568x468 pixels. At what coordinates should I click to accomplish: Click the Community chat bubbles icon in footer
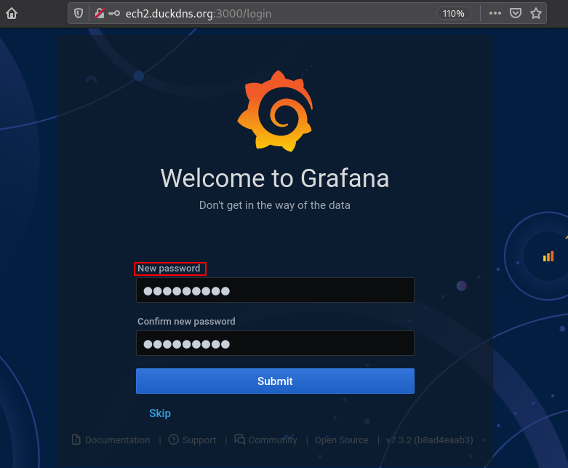239,440
